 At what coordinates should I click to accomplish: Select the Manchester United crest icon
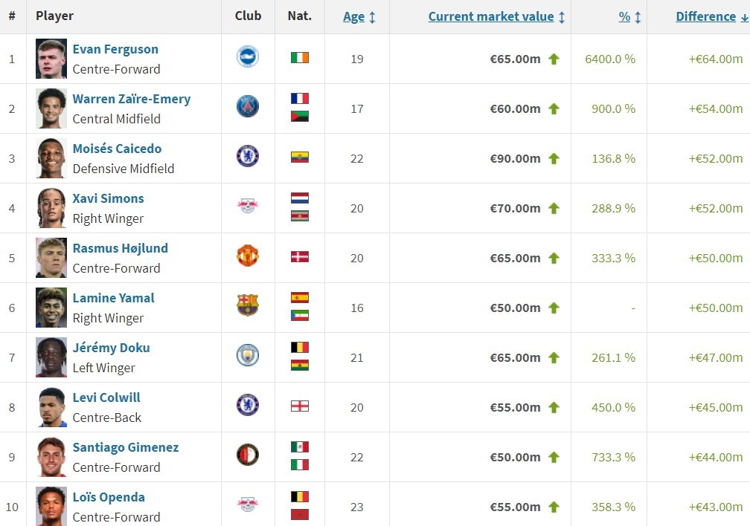pos(248,256)
